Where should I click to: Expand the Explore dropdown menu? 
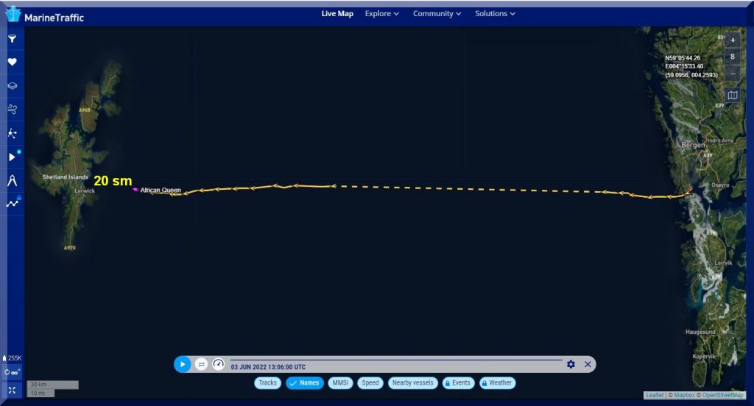click(x=381, y=13)
